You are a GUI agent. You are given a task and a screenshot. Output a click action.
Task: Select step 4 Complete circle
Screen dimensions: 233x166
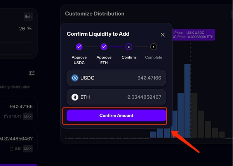click(x=153, y=47)
